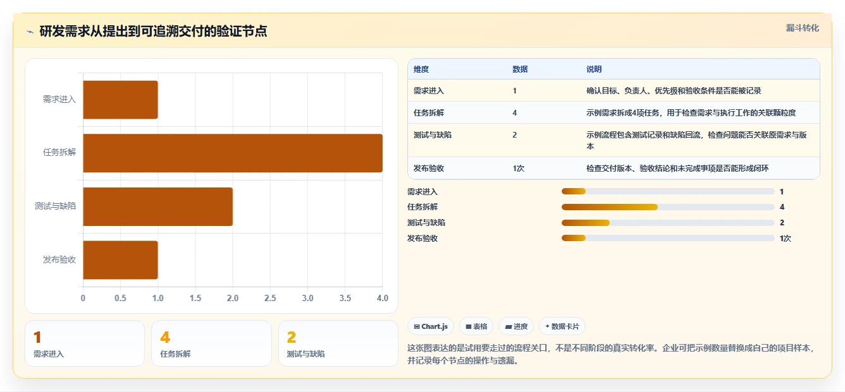Click the 任务拆解 progress bar
The image size is (845, 392).
tap(668, 207)
